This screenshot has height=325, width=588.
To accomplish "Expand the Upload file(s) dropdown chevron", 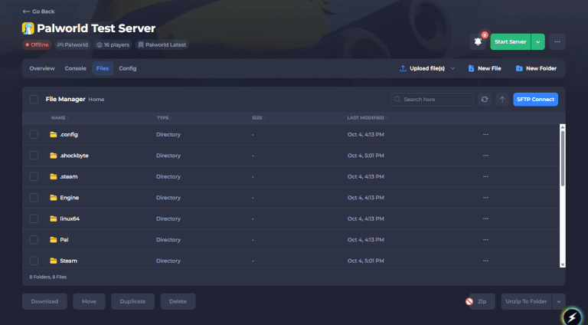I will (x=452, y=68).
